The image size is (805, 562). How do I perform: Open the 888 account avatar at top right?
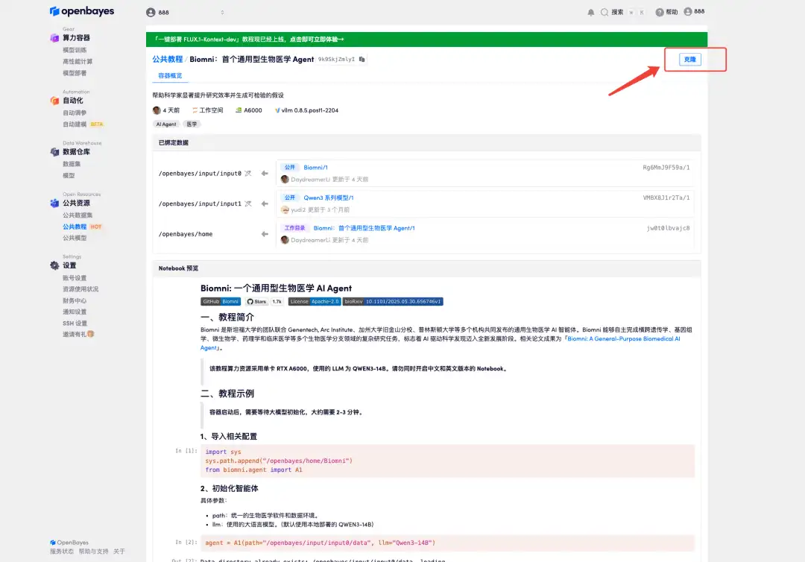[688, 11]
